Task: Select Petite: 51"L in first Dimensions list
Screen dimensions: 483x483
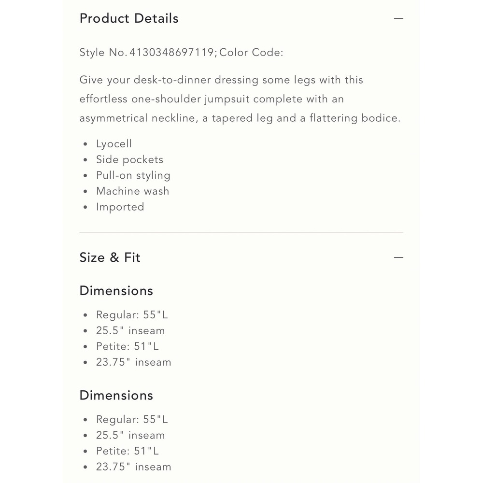Action: [x=128, y=346]
